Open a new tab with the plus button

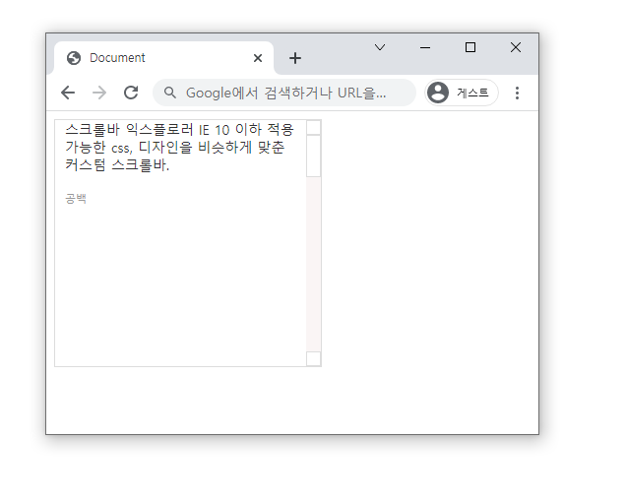coord(295,58)
